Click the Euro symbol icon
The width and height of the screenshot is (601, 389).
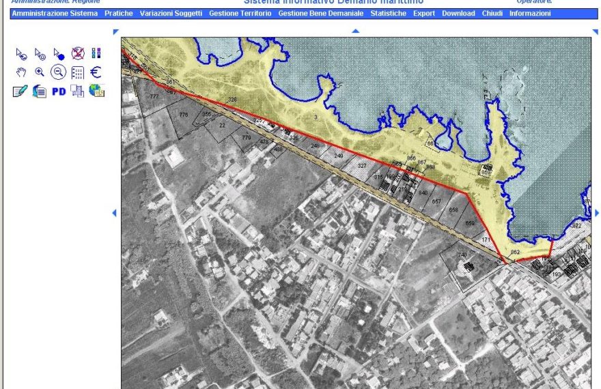[x=96, y=72]
